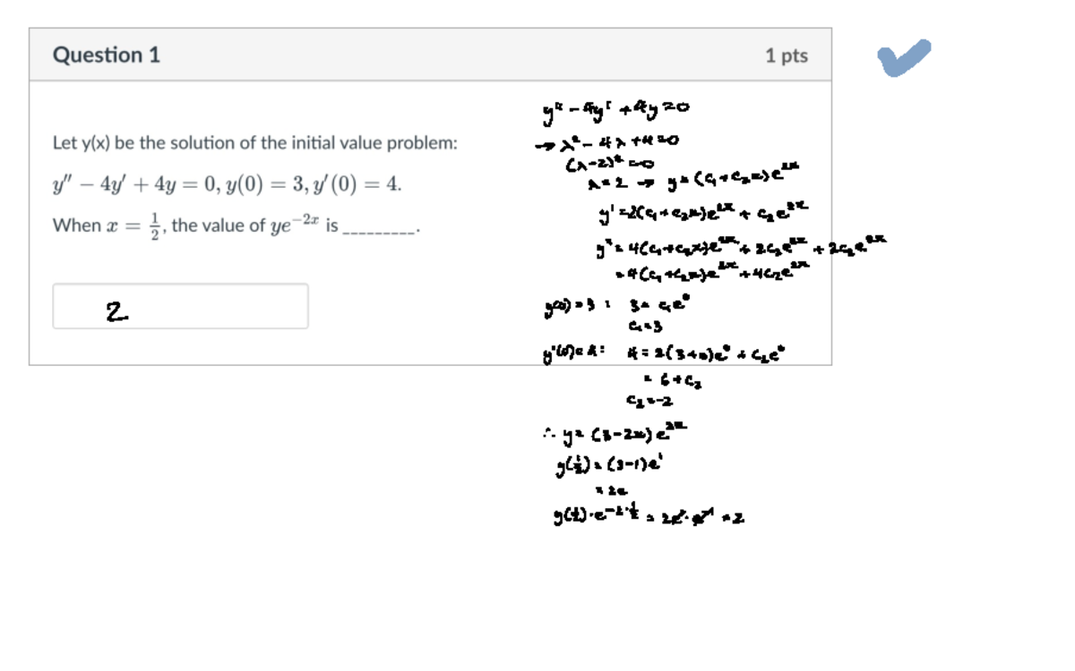Select the Question 1 heading
Screen dimensions: 1075x671
pyautogui.click(x=107, y=55)
